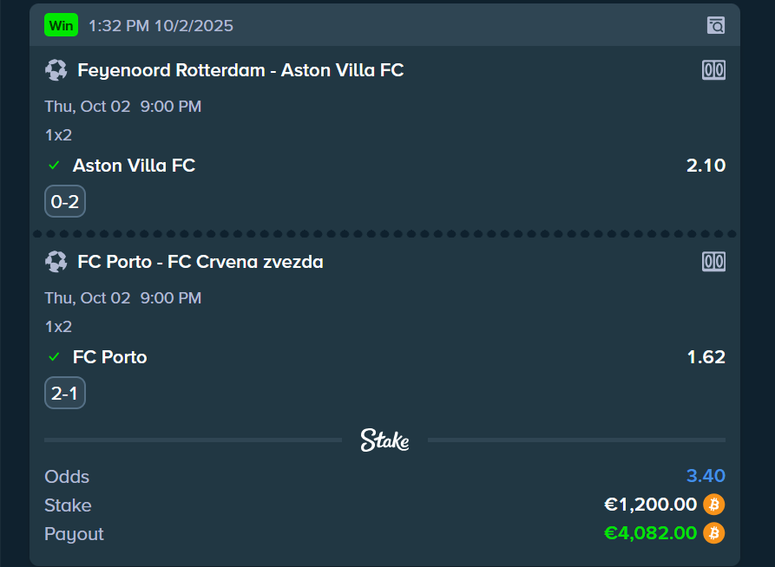
Task: Click total odds value 3.40
Action: [x=706, y=476]
